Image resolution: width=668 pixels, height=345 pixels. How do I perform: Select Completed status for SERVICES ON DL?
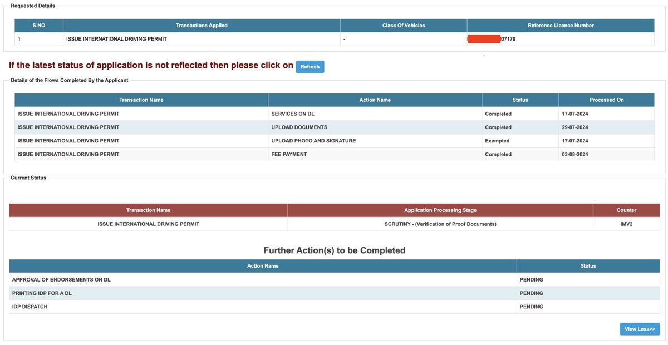coord(520,114)
